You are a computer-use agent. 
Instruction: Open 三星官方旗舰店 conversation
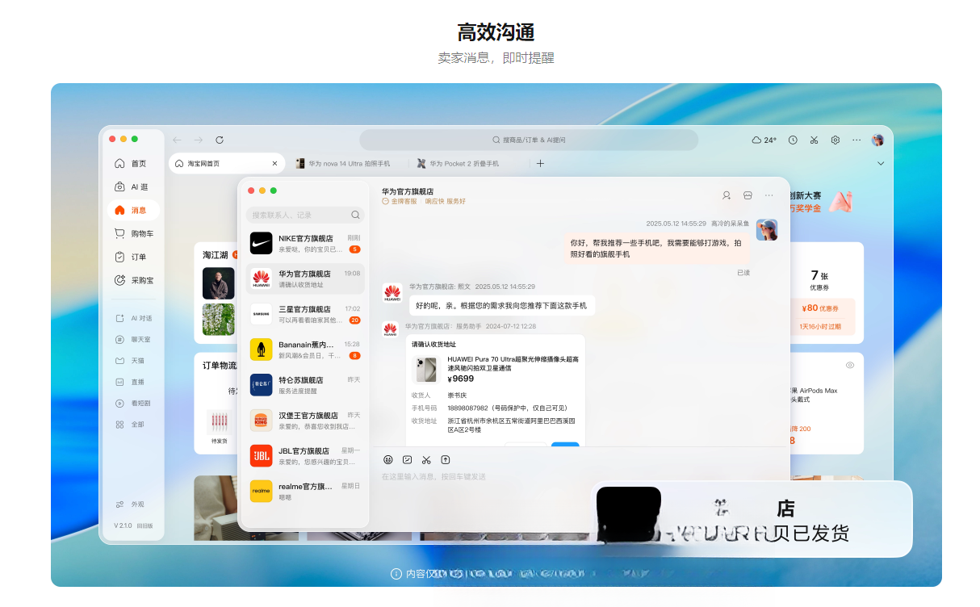coord(305,314)
